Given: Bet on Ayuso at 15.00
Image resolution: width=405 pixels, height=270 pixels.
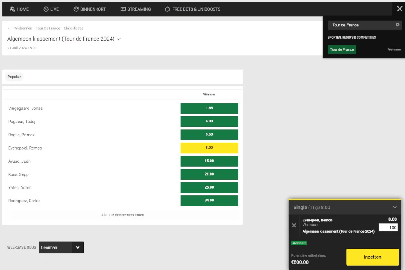Looking at the screenshot, I should point(209,161).
